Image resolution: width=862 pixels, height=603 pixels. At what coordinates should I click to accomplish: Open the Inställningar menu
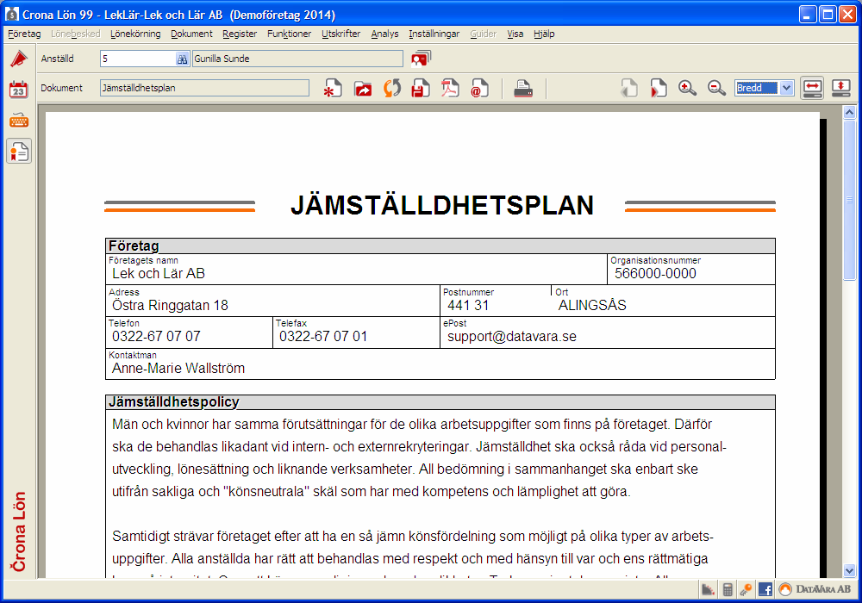point(434,34)
